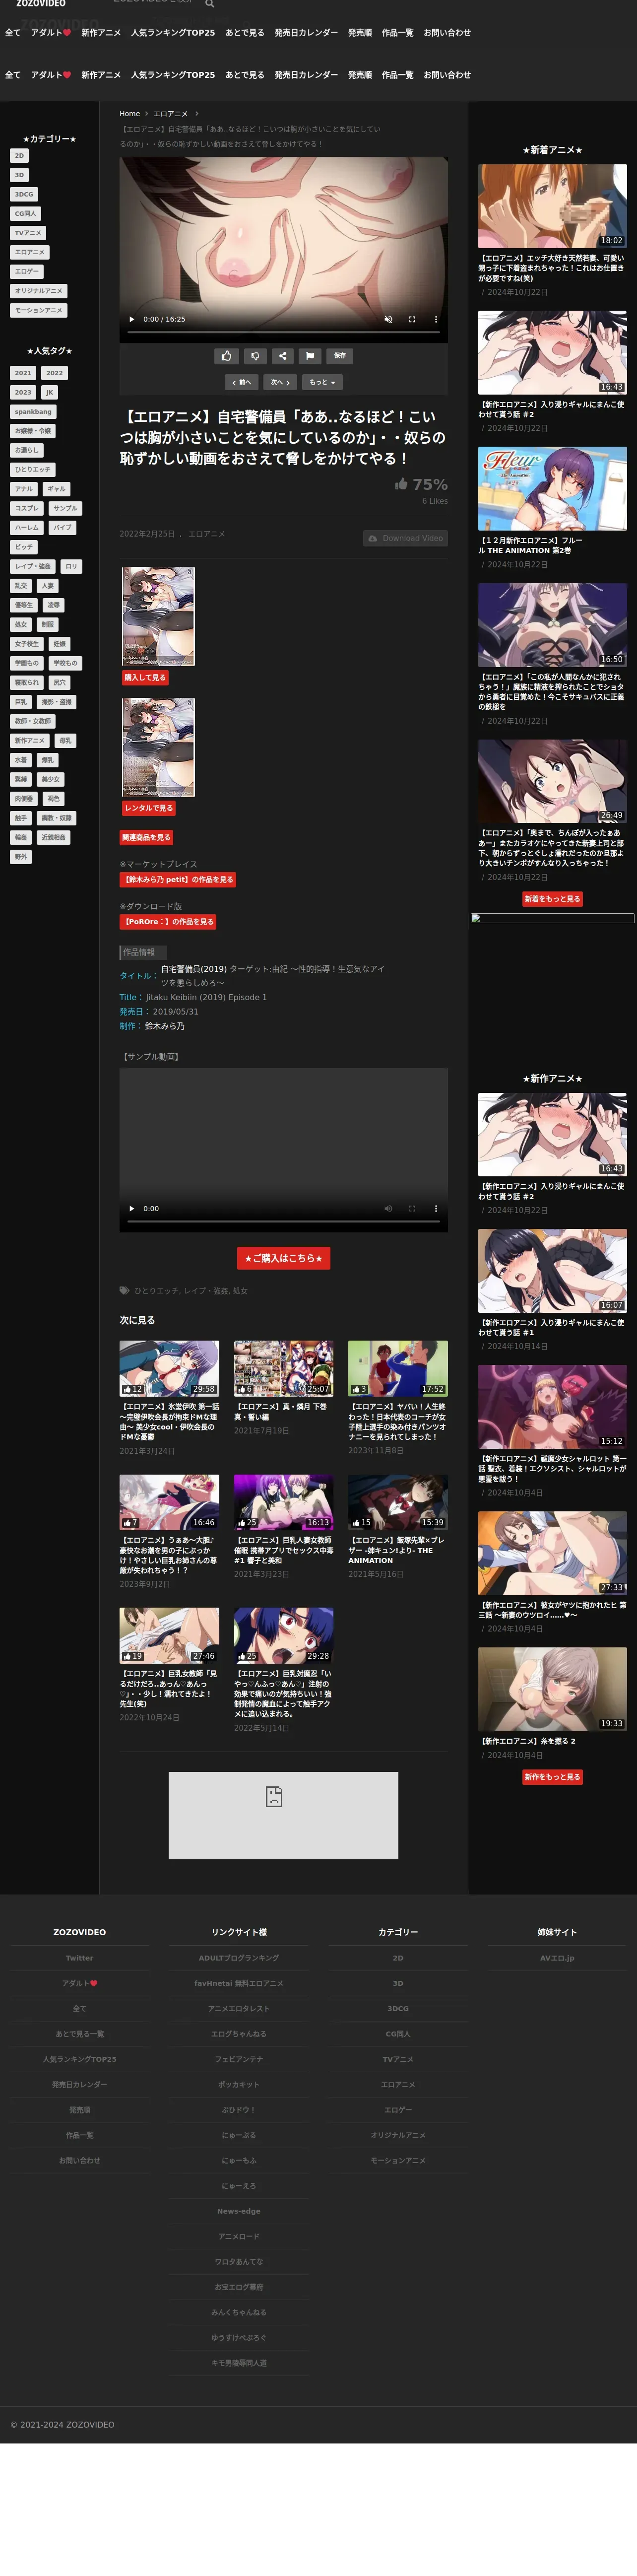Viewport: 637px width, 2576px height.
Task: Open あとで見る in the top navigation row
Action: point(245,32)
